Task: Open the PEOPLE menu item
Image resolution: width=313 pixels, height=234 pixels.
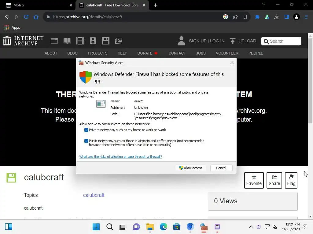Action: (256, 53)
